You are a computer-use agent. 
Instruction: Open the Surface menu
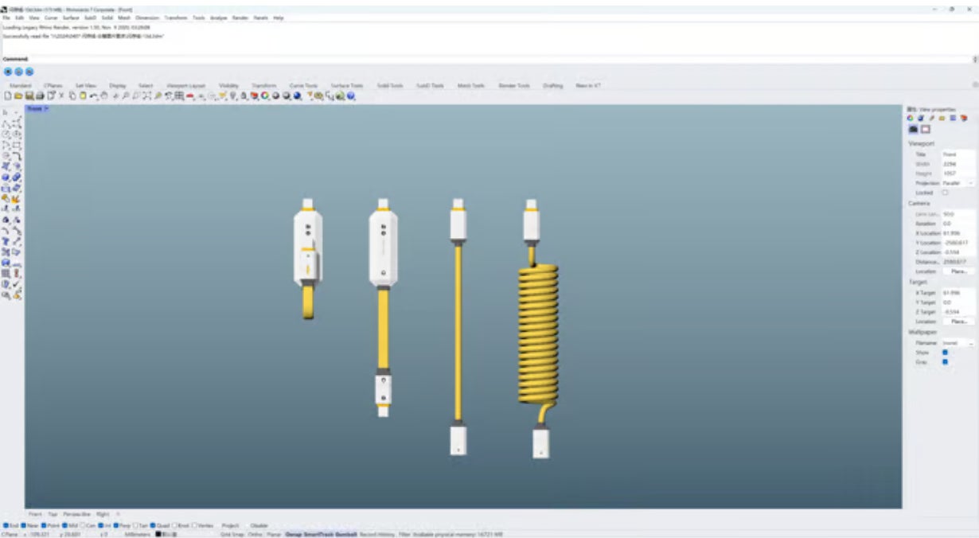[71, 18]
